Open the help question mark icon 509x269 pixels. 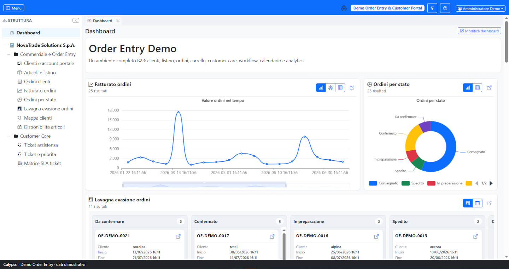click(x=445, y=8)
